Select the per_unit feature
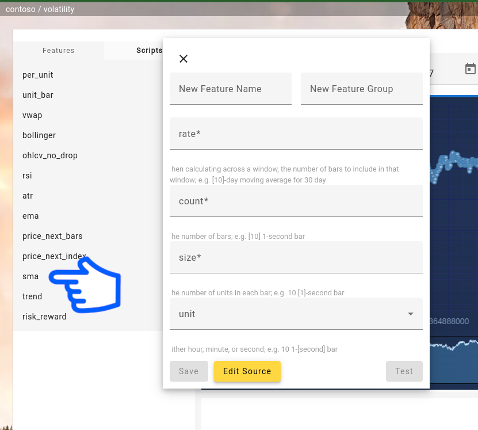Image resolution: width=478 pixels, height=430 pixels. click(38, 75)
